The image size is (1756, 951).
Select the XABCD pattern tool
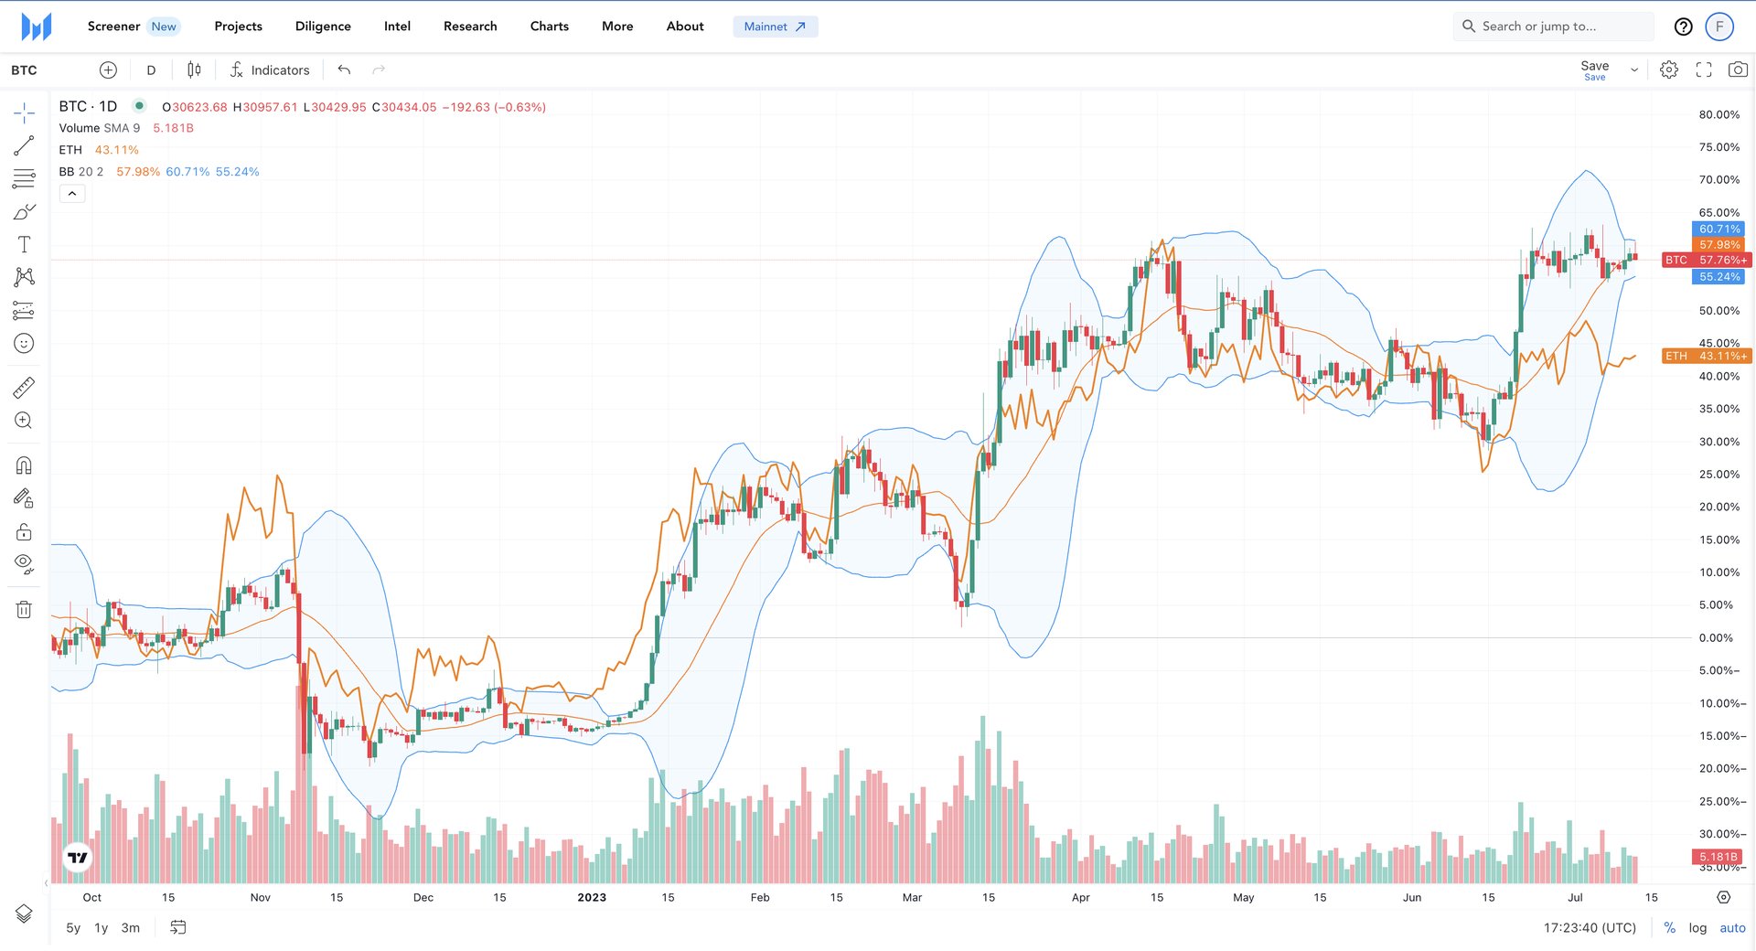click(24, 276)
